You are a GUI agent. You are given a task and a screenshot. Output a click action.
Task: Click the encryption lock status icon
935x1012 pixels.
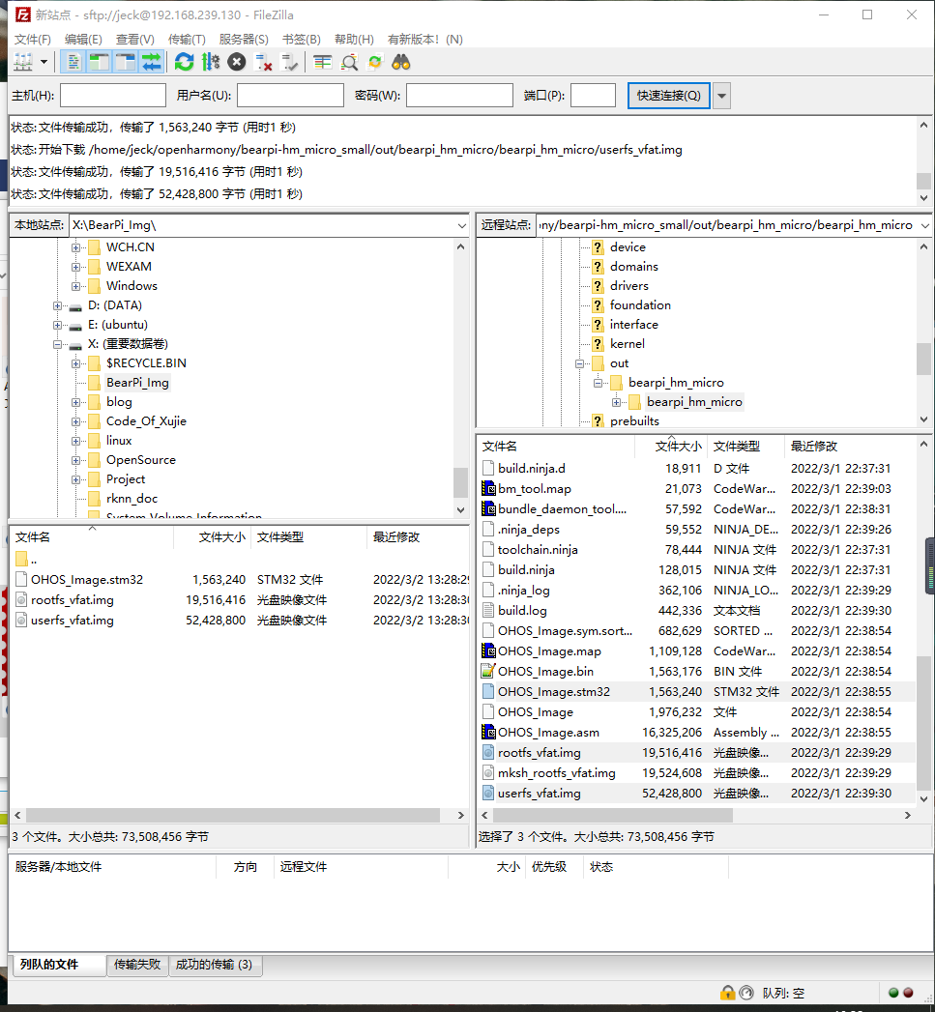point(728,993)
